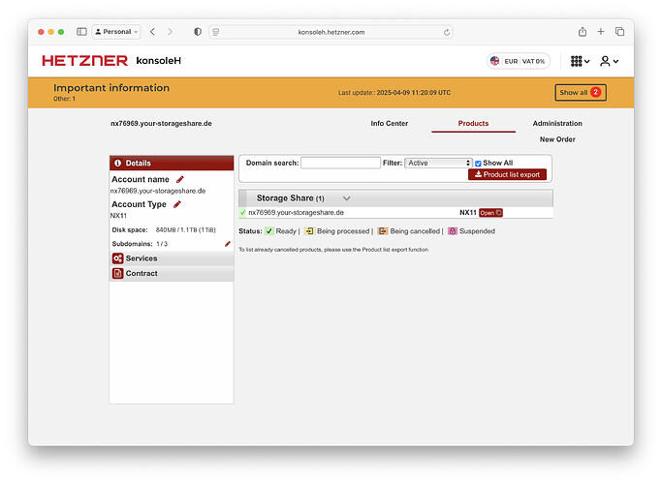The height and width of the screenshot is (483, 662).
Task: Expand the Contract section
Action: (x=172, y=274)
